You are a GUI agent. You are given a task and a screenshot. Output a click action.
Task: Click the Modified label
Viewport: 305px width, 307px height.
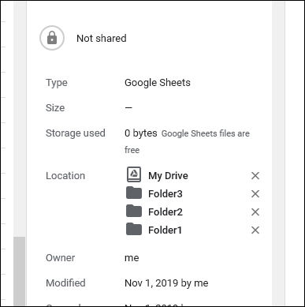(65, 283)
